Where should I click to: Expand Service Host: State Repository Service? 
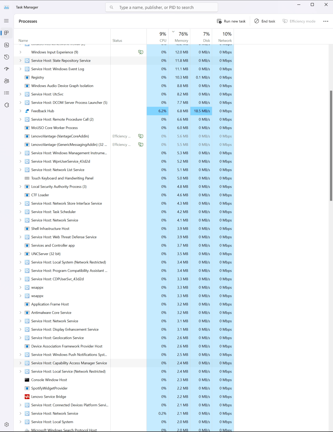point(20,61)
